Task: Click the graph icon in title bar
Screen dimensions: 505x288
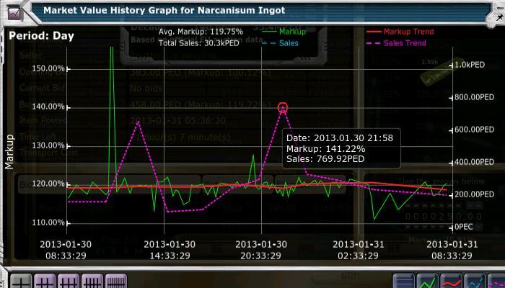Action: coord(14,11)
